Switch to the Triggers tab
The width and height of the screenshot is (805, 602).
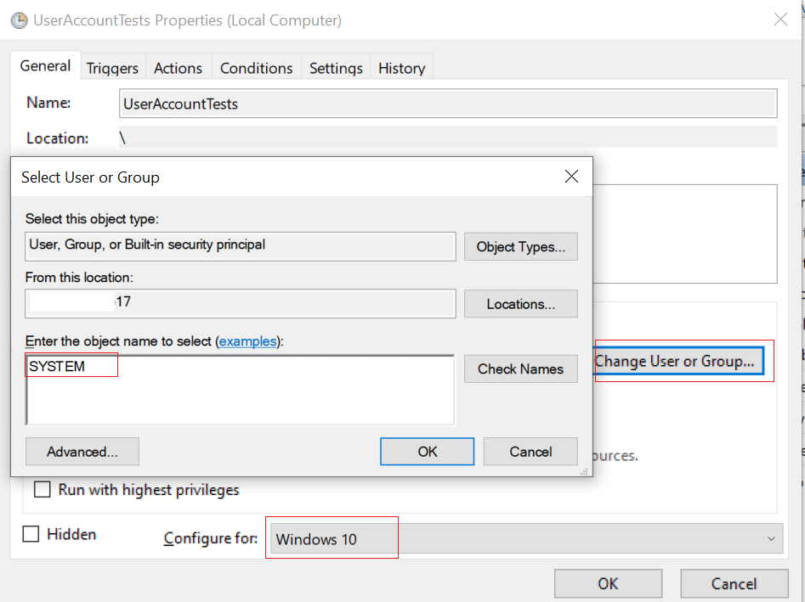click(x=111, y=67)
